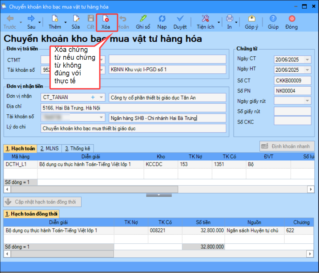This screenshot has height=273, width=319.
Task: Click the recipient company name field
Action: click(x=167, y=98)
